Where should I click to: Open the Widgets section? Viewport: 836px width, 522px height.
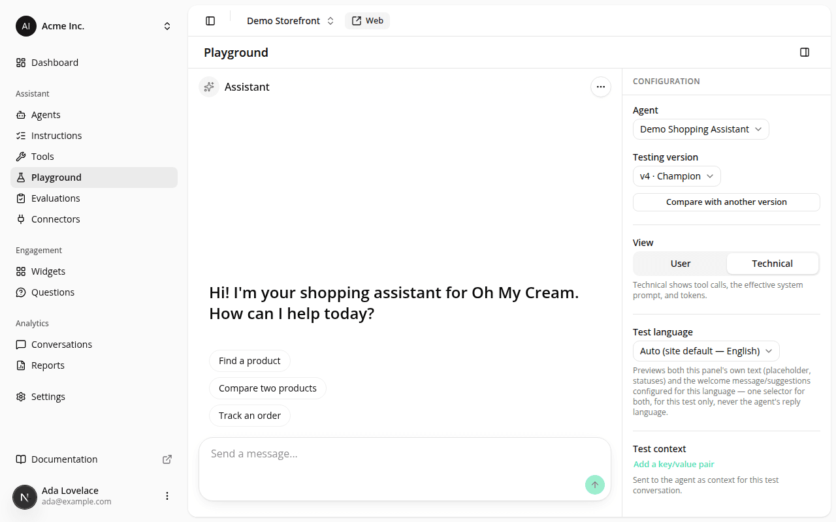tap(94, 271)
